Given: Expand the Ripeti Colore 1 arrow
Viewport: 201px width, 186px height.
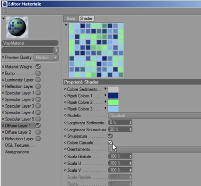Looking at the screenshot, I should [x=105, y=95].
